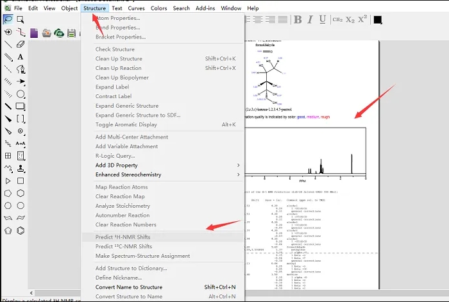Apply subscript formatting
The height and width of the screenshot is (302, 449).
(350, 20)
